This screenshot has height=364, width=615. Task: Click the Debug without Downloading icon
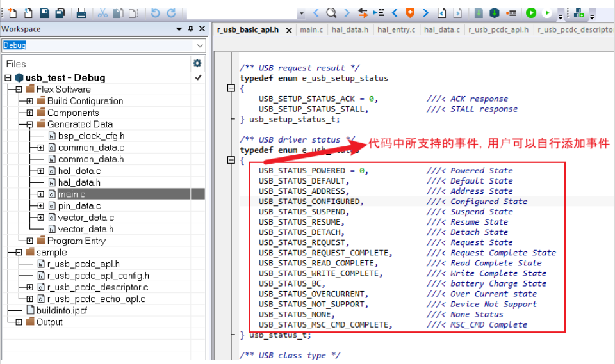pos(546,13)
